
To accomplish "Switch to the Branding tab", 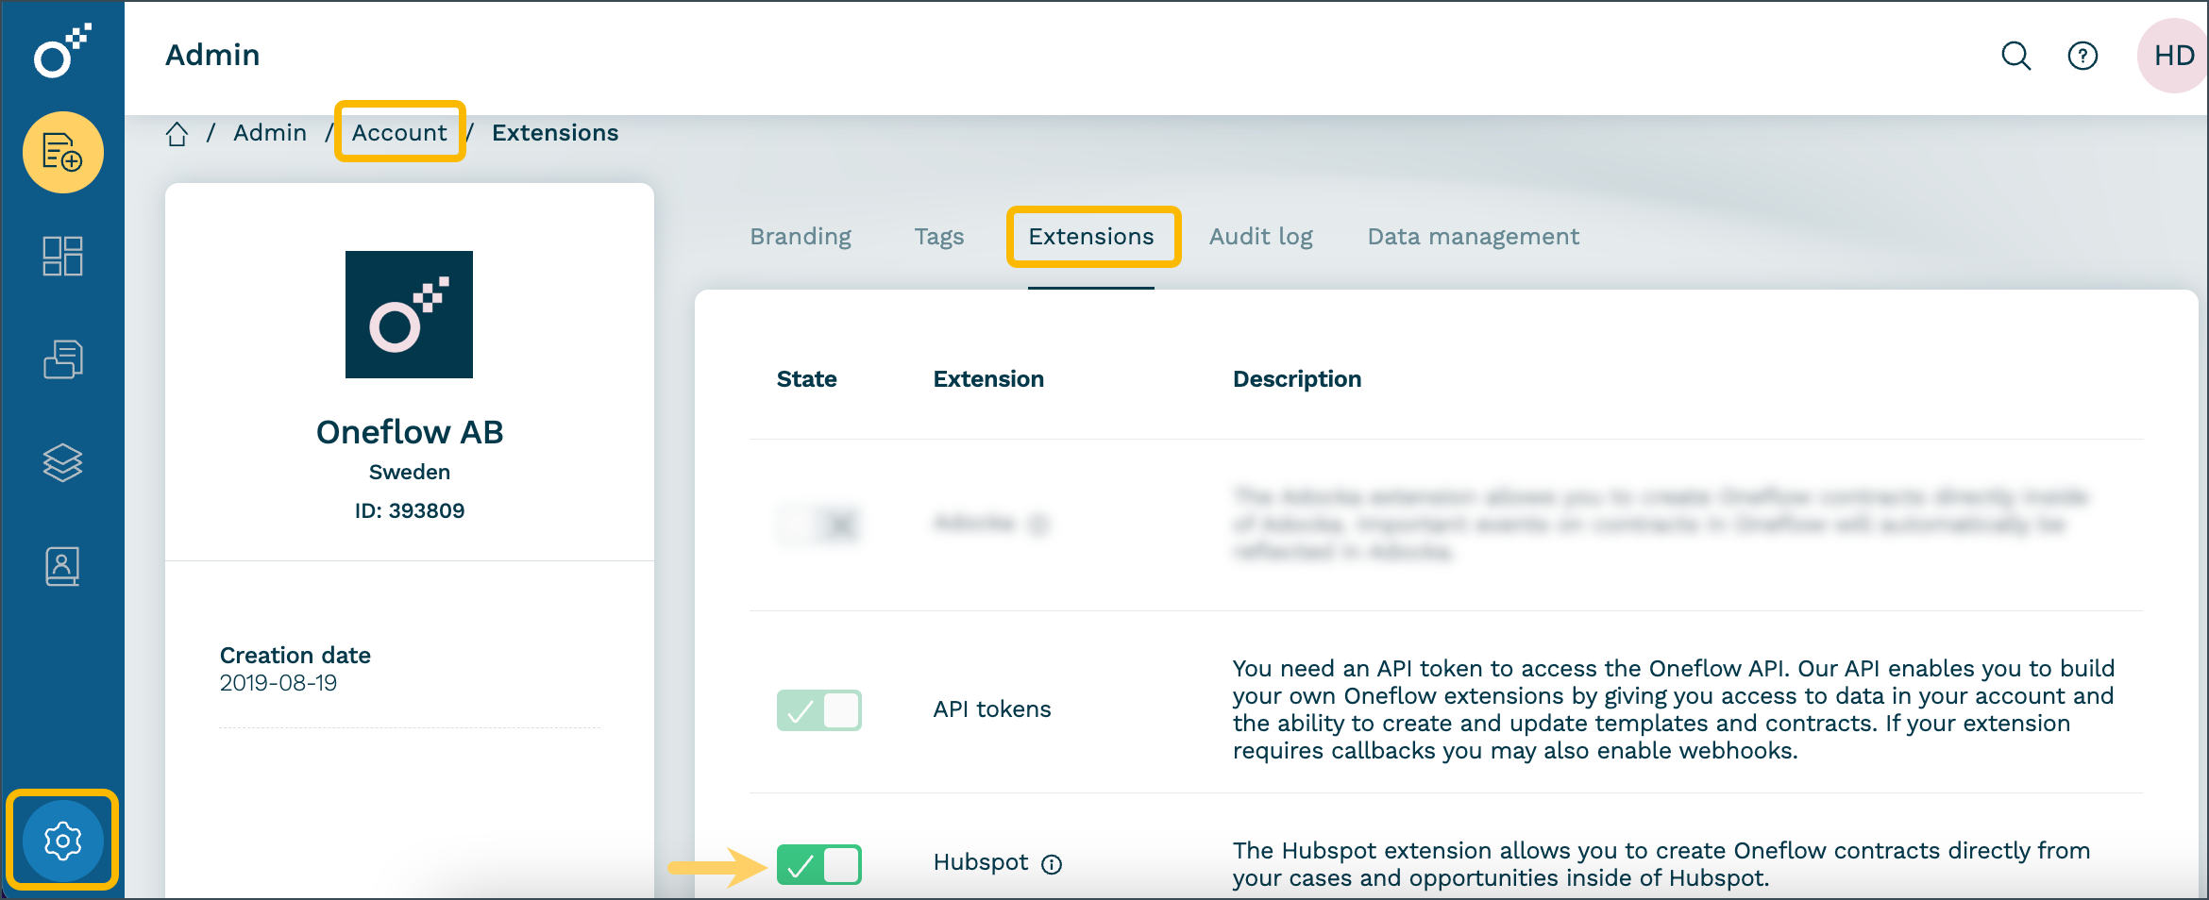I will pos(801,237).
